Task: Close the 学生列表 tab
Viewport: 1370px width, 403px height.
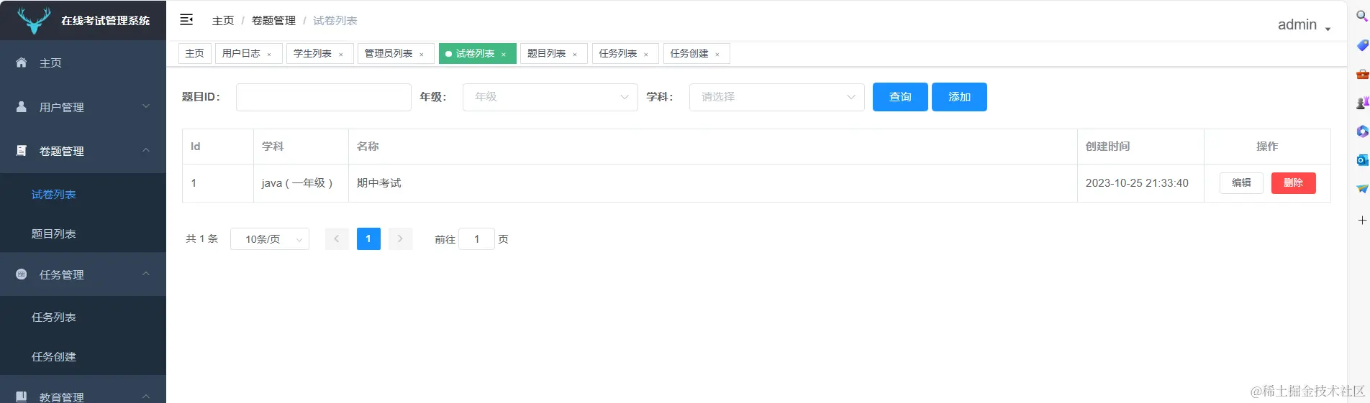Action: pos(340,55)
